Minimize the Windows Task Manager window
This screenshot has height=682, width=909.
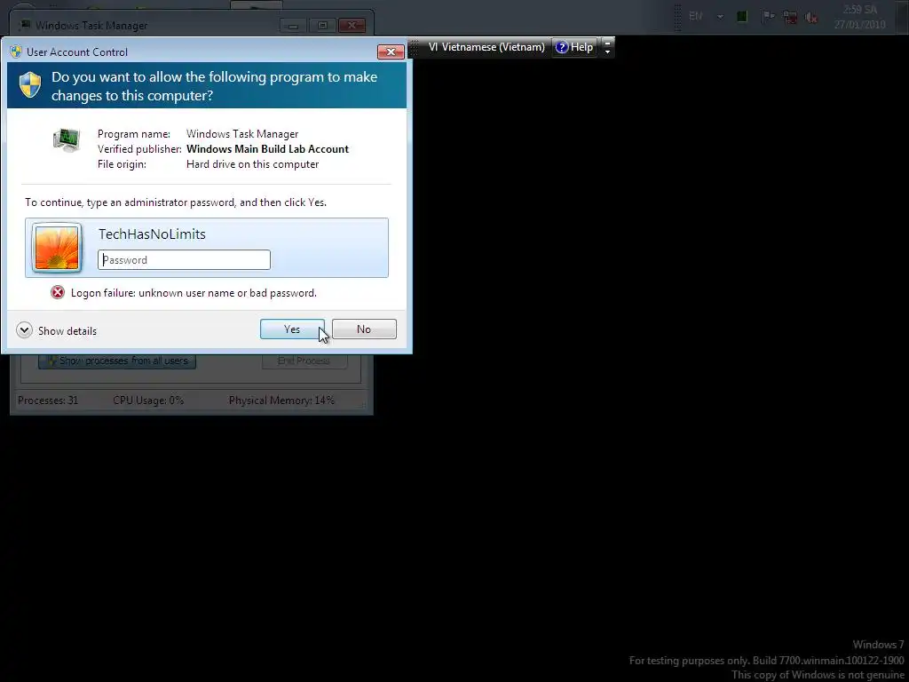point(293,26)
